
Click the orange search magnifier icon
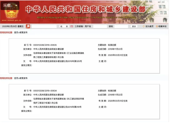(x=28, y=26)
